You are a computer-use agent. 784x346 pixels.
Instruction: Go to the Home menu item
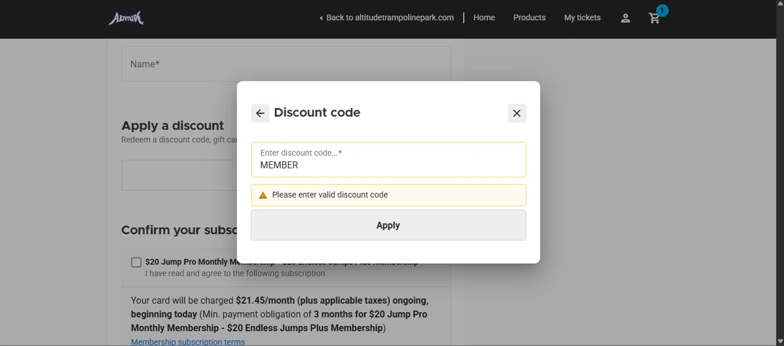(484, 18)
